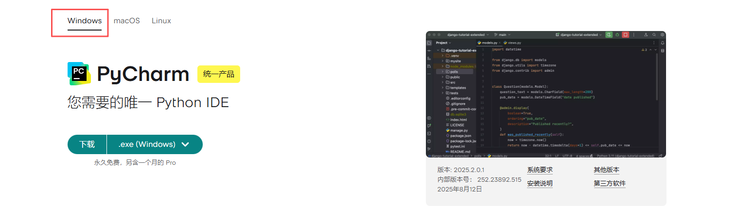
Task: Open the 安装说明 link
Action: click(x=540, y=184)
